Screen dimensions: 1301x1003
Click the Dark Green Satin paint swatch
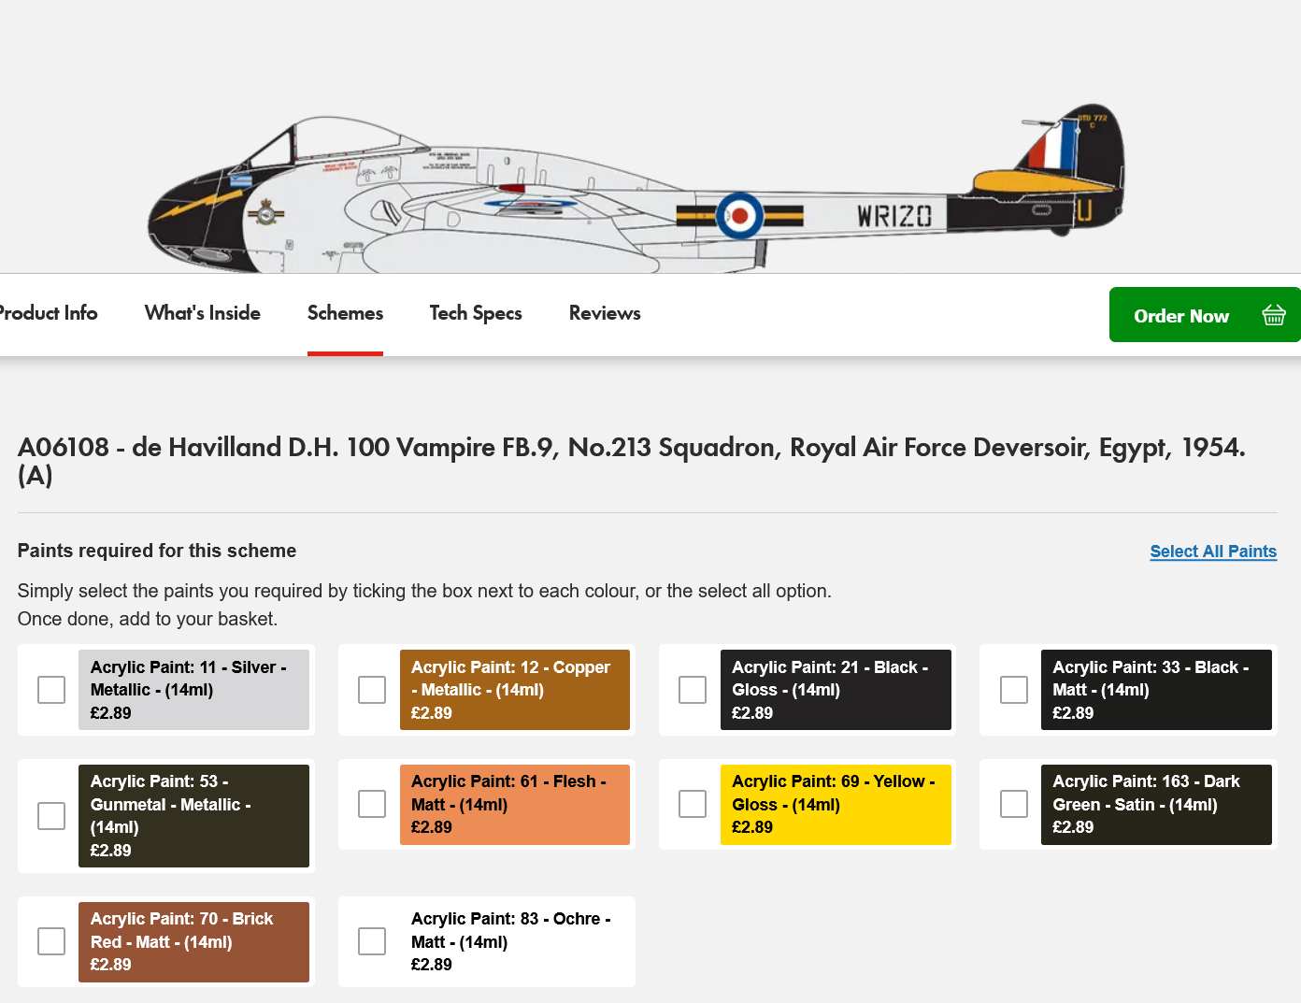(x=1156, y=805)
